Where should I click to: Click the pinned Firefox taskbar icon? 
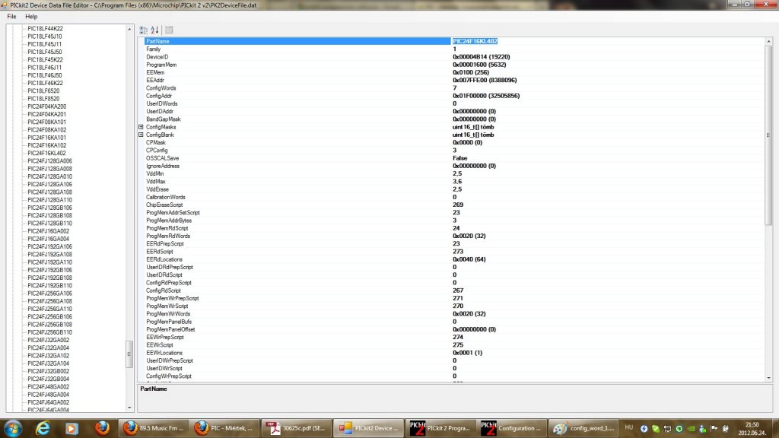click(x=103, y=428)
